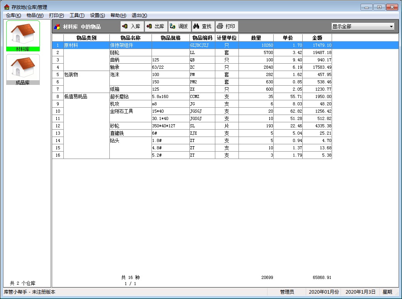The image size is (402, 299).
Task: Open the 仓库(K) menu
Action: (x=14, y=15)
